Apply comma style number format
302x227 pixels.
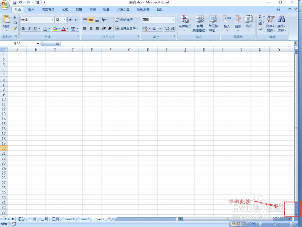pos(160,29)
